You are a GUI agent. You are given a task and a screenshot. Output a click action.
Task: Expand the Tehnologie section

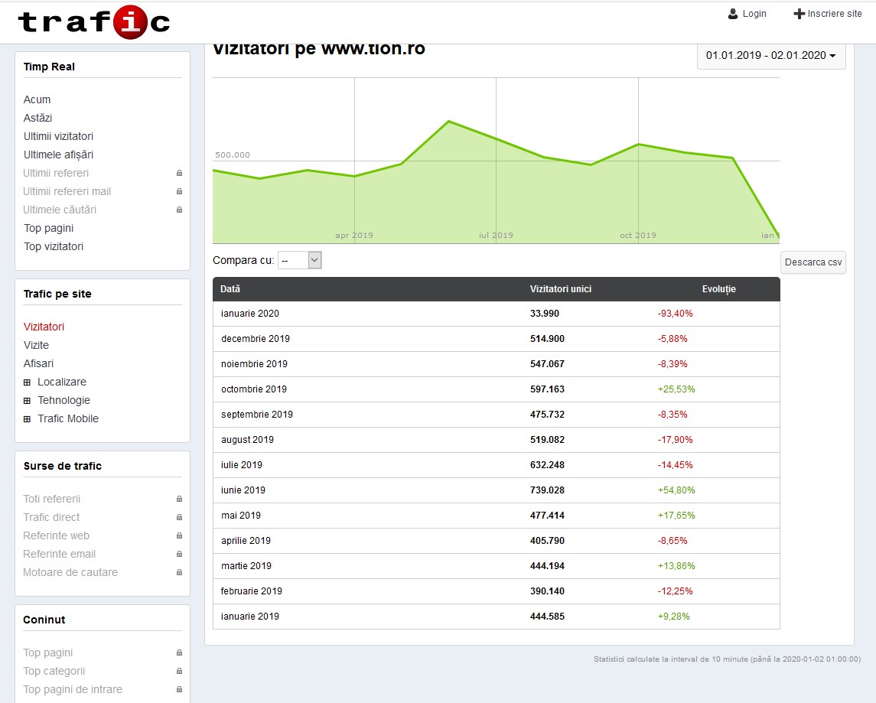click(x=28, y=400)
